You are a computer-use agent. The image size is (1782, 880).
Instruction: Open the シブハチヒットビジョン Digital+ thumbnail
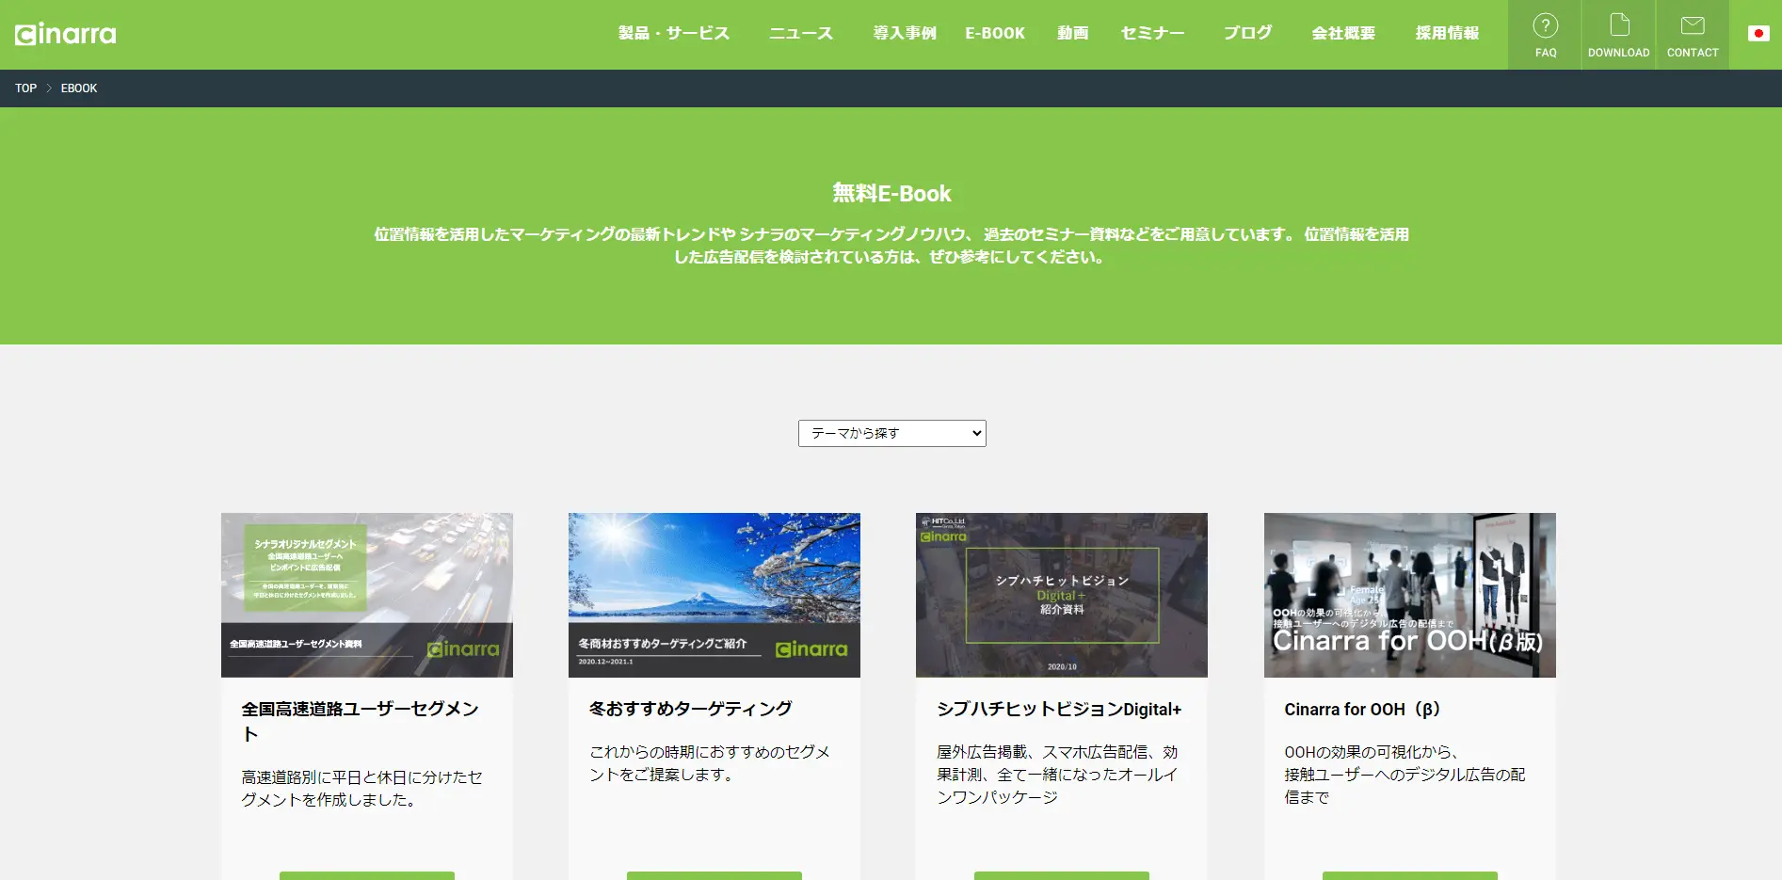tap(1062, 595)
